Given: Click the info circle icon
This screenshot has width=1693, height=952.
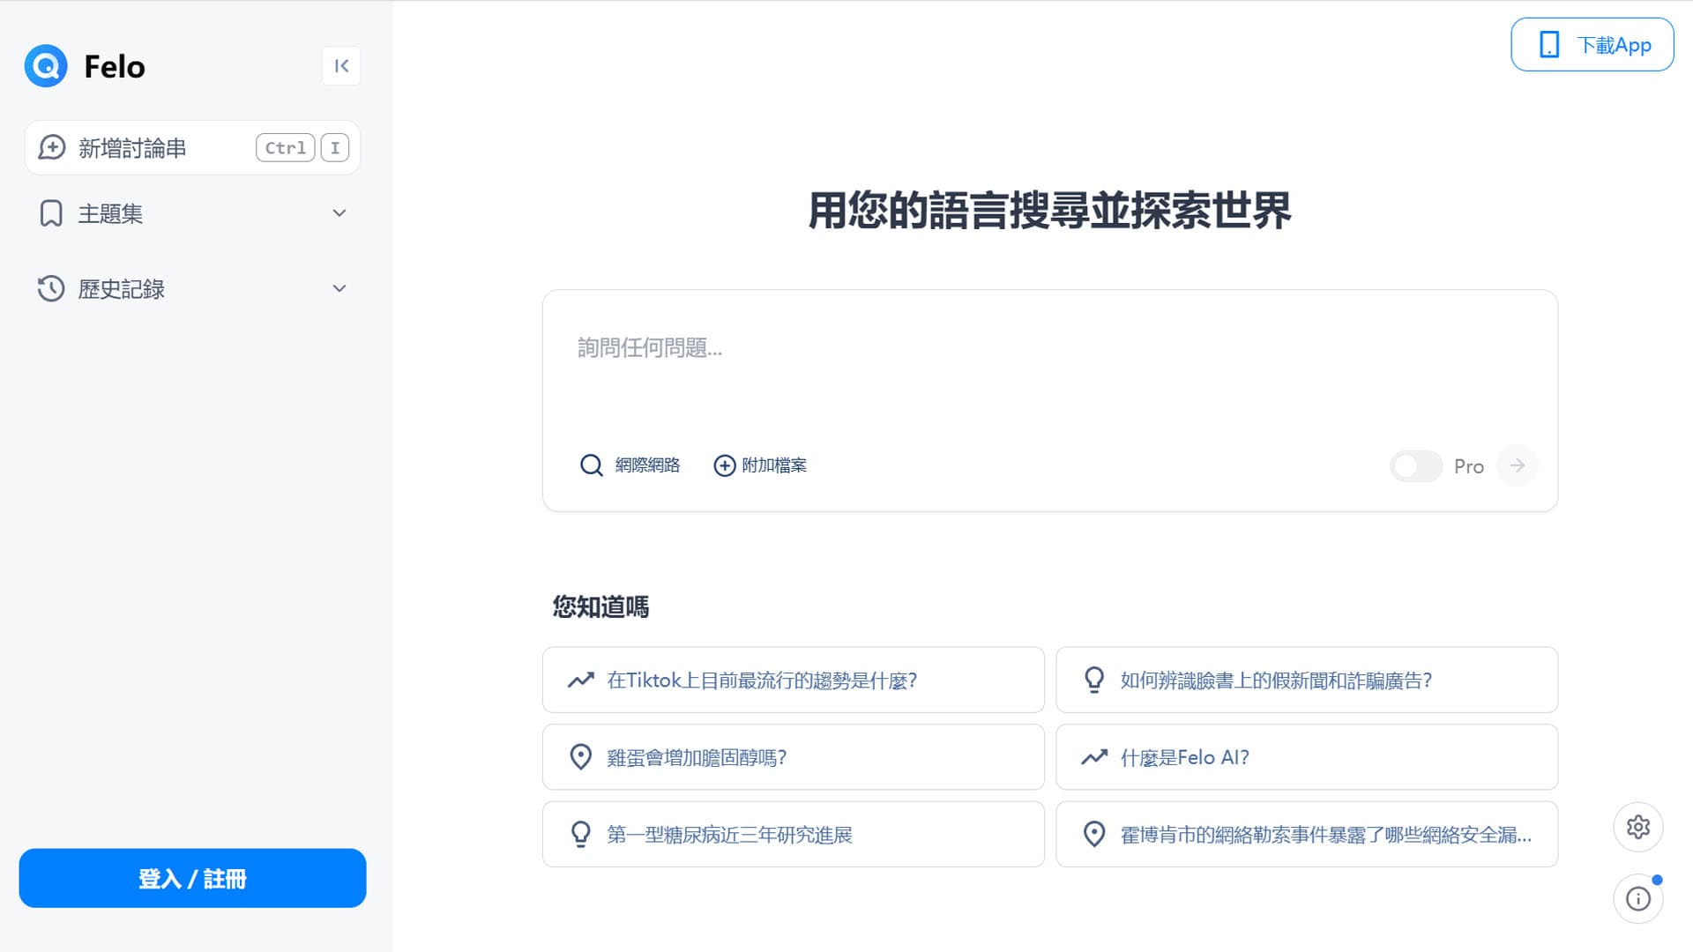Looking at the screenshot, I should (x=1638, y=899).
